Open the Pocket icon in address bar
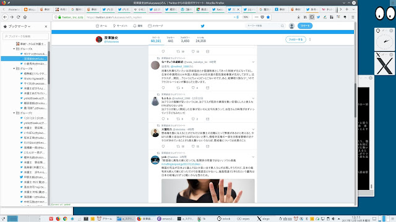The height and width of the screenshot is (222, 396). [x=262, y=17]
